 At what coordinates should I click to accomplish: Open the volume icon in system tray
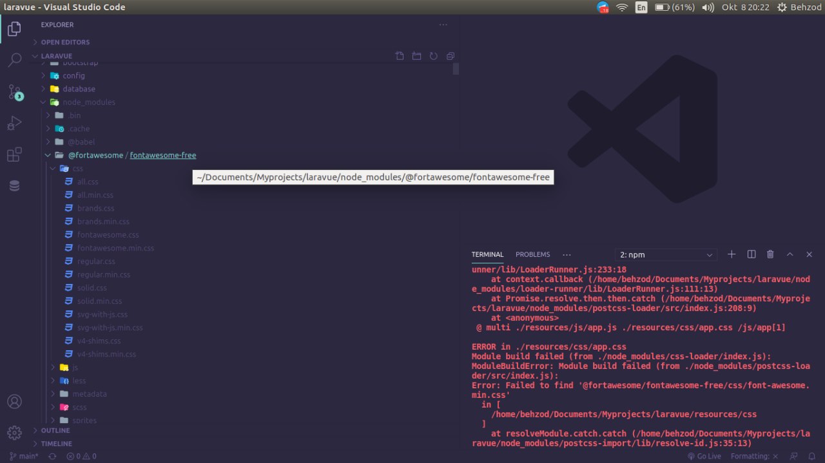coord(708,7)
